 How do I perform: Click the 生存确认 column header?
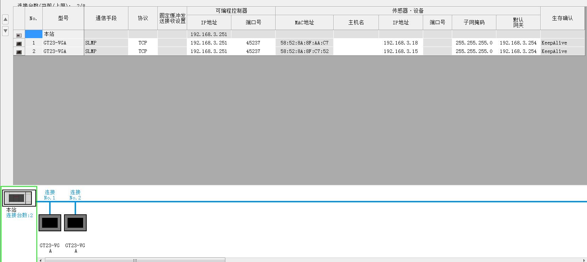coord(562,18)
